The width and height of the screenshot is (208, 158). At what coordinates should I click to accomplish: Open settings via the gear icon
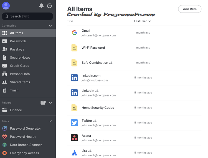tap(49, 6)
